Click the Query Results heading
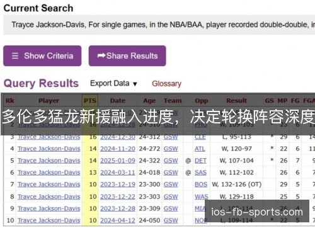 (41, 83)
